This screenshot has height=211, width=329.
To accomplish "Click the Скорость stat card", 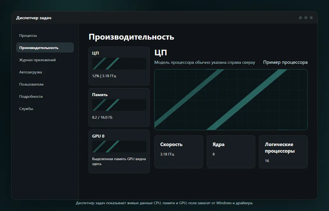I will (x=179, y=152).
